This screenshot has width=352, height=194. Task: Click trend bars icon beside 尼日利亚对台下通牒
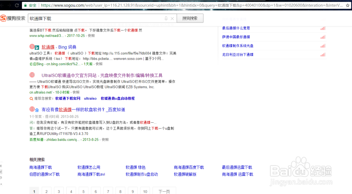point(323,55)
